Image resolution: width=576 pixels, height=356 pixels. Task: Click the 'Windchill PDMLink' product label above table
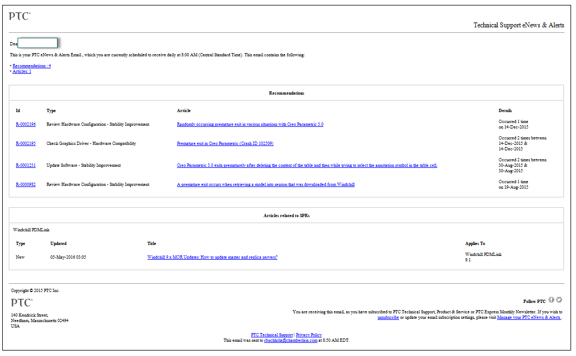pos(31,230)
